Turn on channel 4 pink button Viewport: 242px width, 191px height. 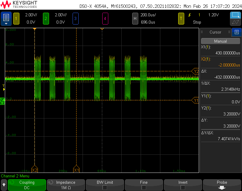(105, 19)
